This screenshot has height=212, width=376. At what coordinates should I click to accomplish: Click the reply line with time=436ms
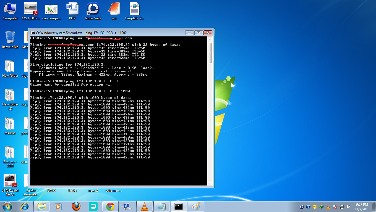click(90, 154)
